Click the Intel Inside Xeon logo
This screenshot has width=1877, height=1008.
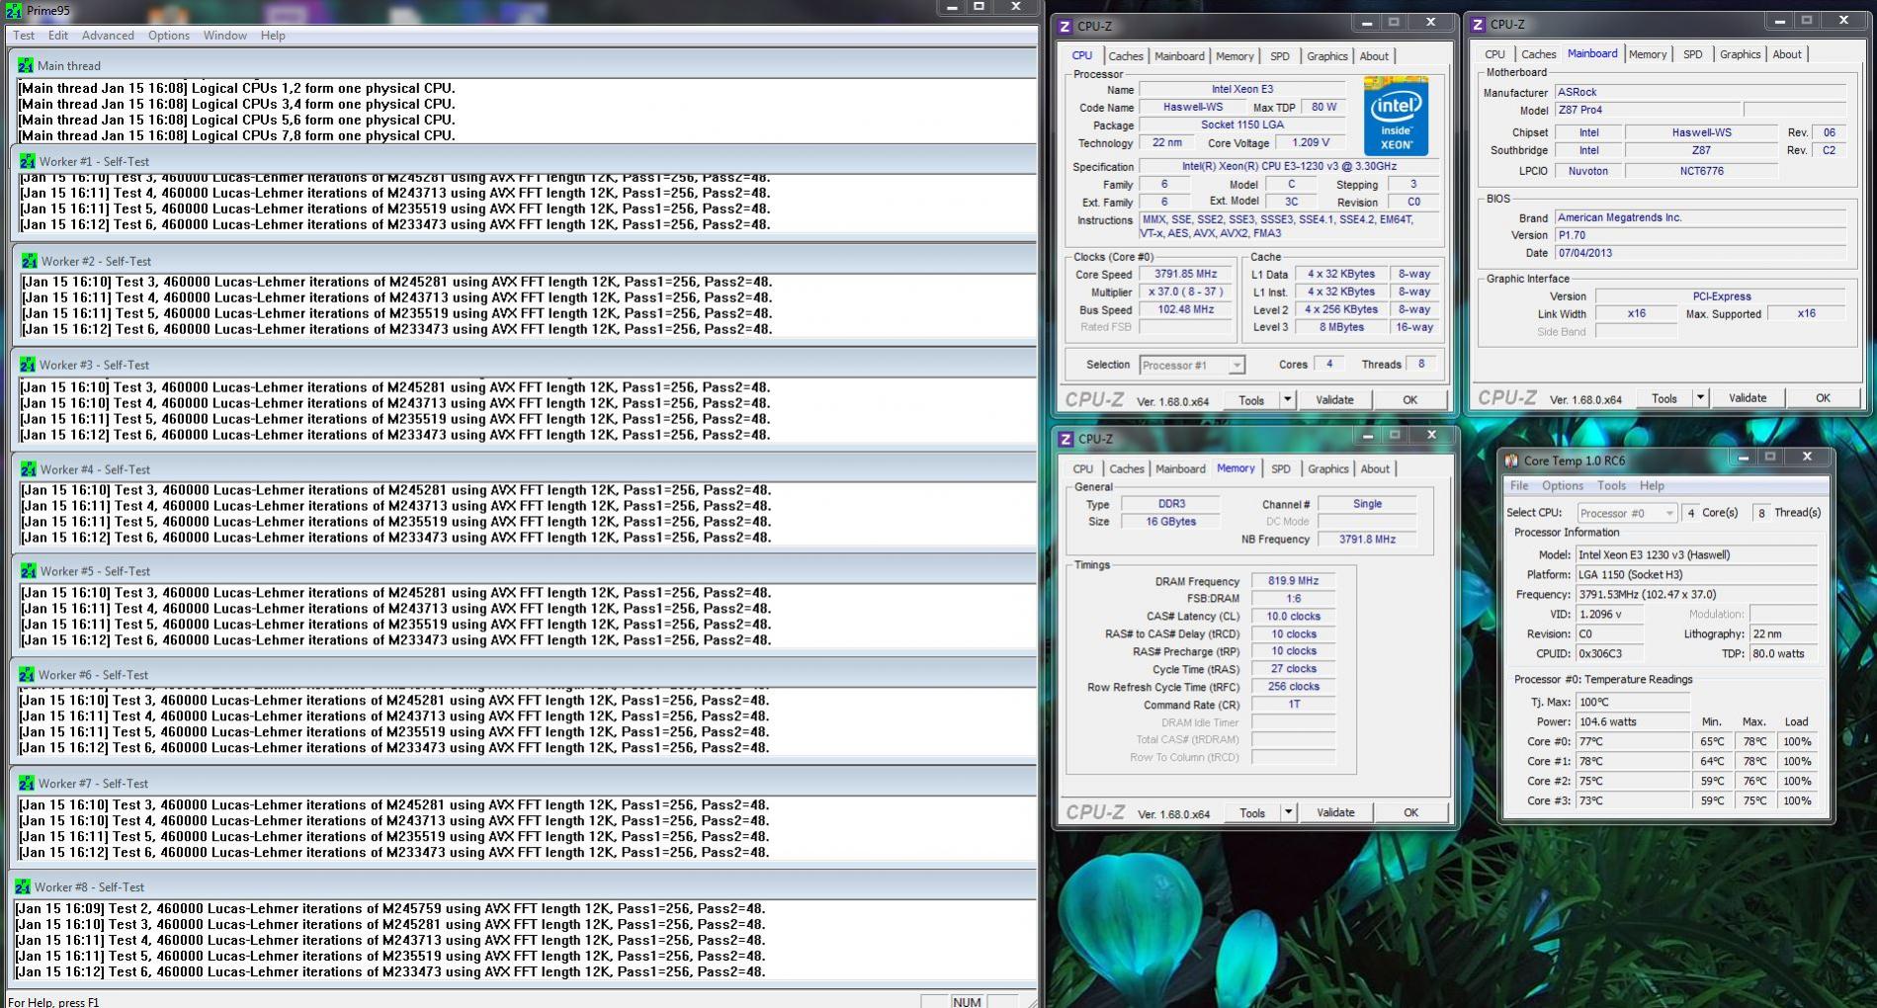tap(1396, 116)
